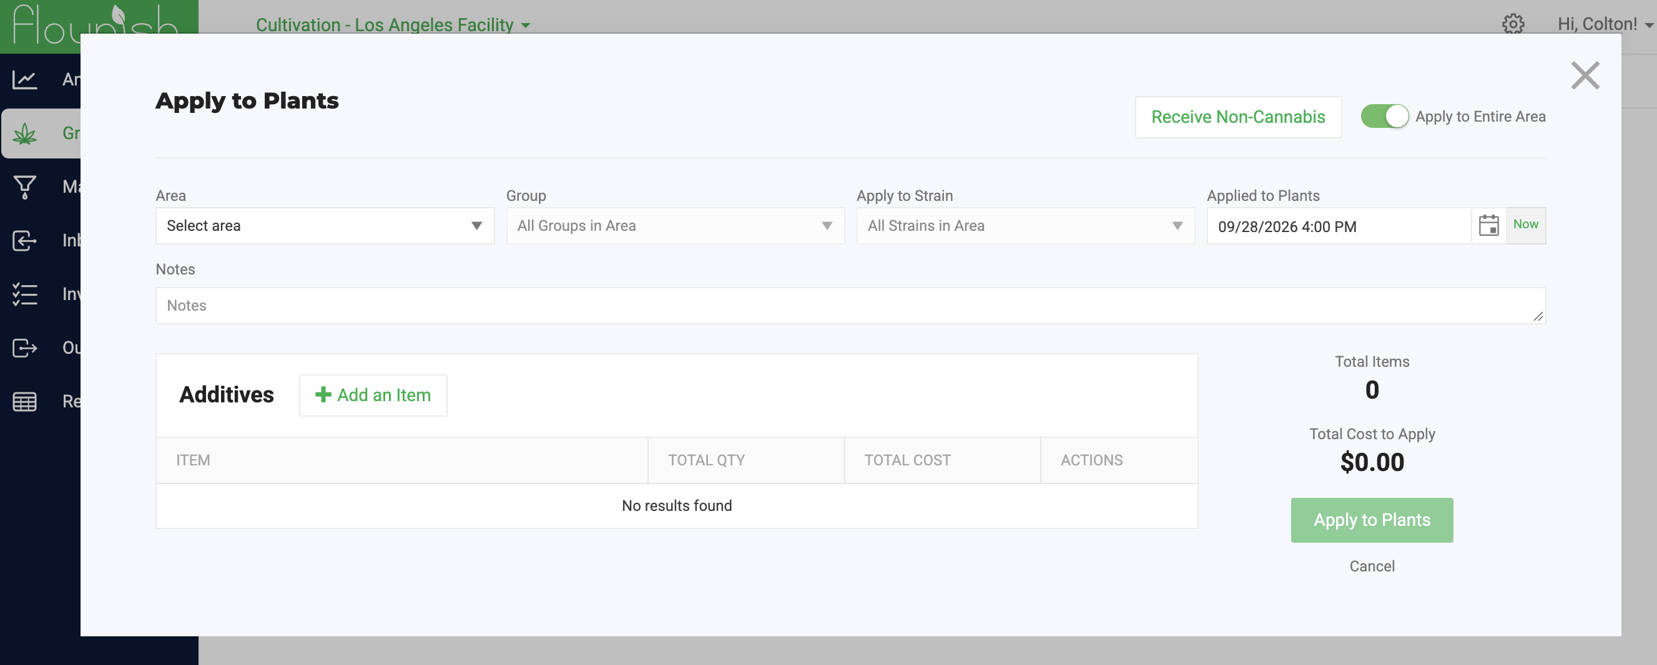Expand the Cultivation - Los Angeles Facility menu
The width and height of the screenshot is (1657, 665).
[393, 24]
